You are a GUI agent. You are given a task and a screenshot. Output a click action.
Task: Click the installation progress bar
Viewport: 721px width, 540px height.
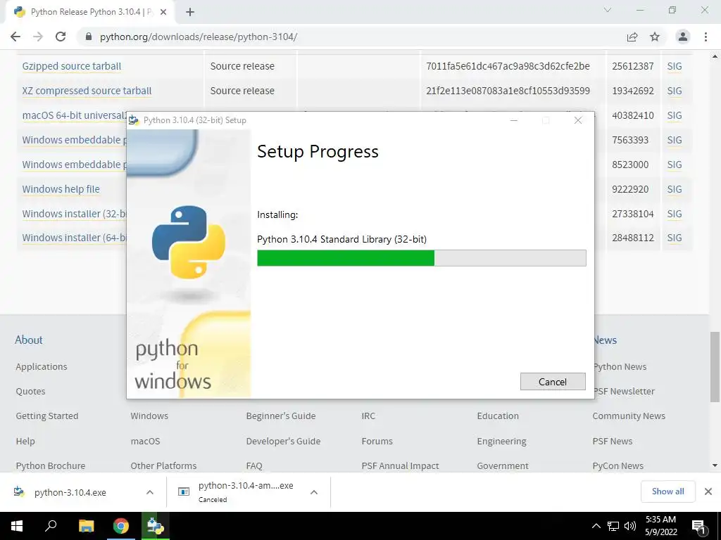[x=422, y=258]
